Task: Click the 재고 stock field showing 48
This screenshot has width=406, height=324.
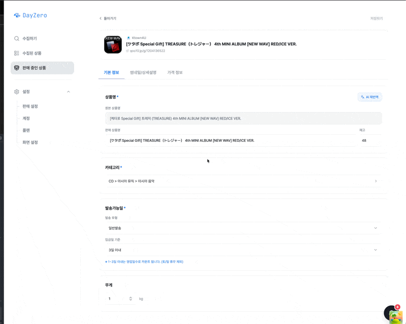Action: coord(370,141)
